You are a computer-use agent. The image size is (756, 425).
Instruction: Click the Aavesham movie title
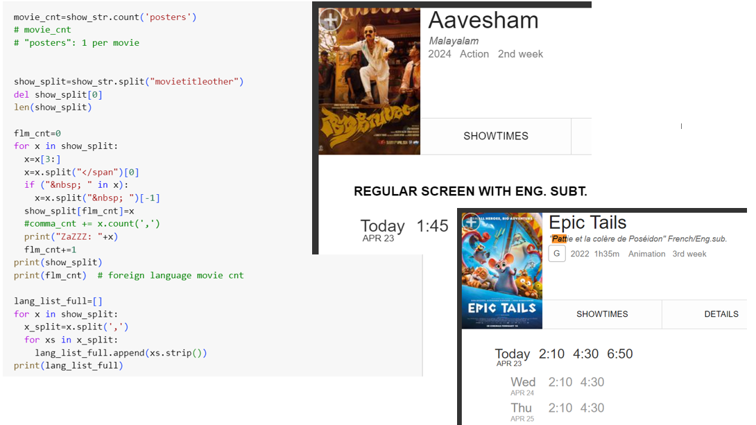tap(483, 20)
